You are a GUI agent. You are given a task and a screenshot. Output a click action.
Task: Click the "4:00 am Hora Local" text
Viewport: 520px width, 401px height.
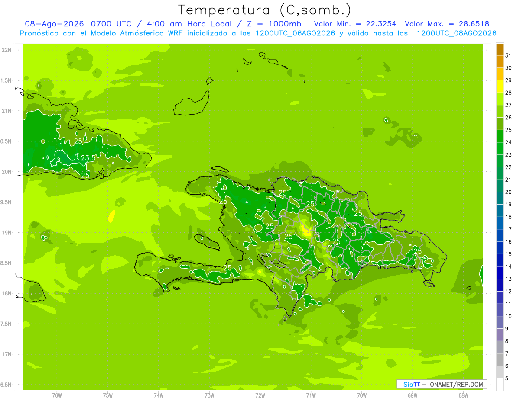tap(188, 24)
